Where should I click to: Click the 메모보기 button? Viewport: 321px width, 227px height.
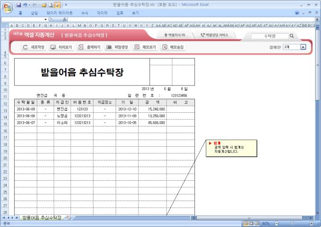(145, 47)
